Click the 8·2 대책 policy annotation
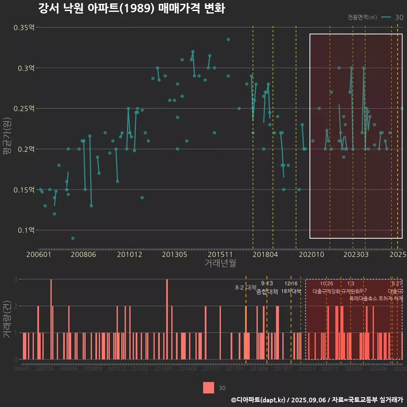The width and height of the screenshot is (407, 407). click(245, 287)
